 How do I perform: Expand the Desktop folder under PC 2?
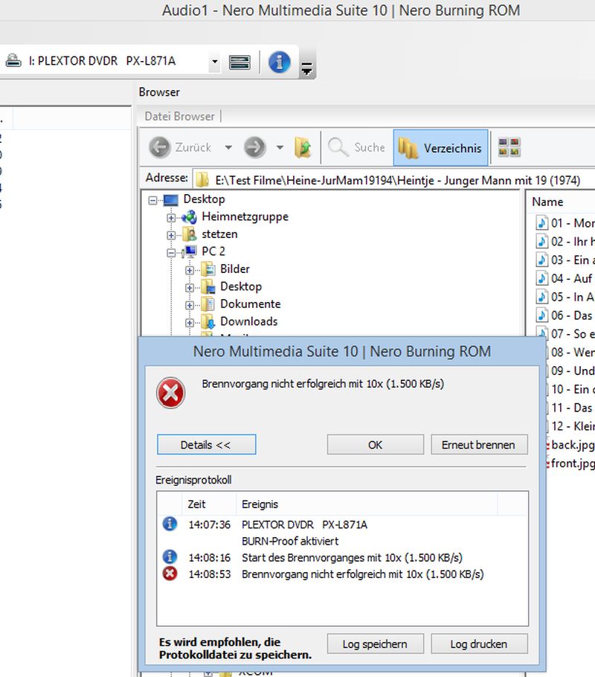[x=189, y=288]
